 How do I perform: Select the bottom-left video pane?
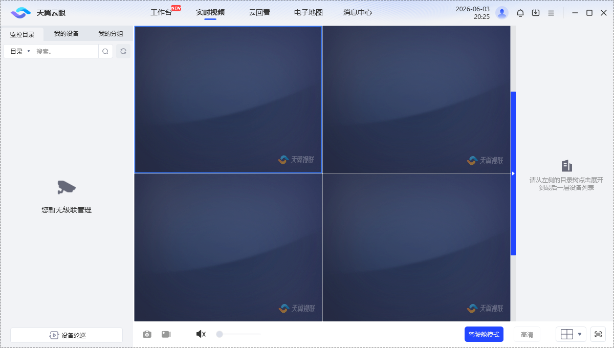click(x=228, y=248)
